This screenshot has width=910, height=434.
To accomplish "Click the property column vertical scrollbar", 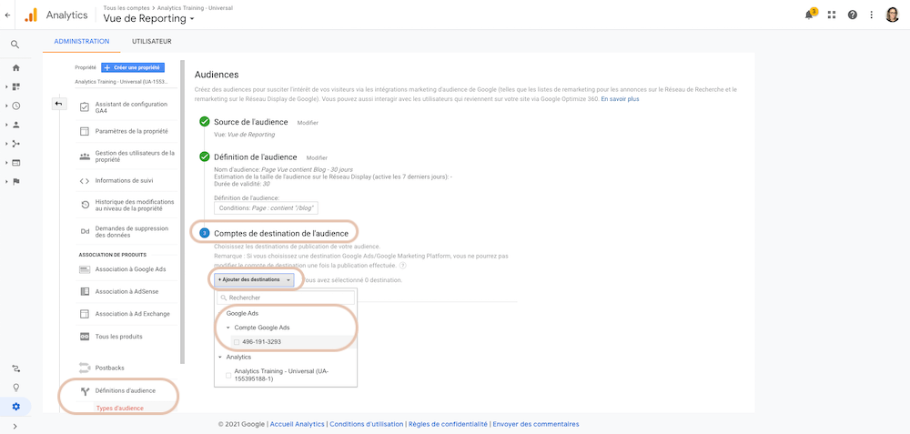I will click(x=182, y=212).
